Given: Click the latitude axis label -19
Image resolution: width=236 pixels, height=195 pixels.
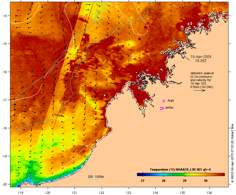Looking at the screenshot, I should pyautogui.click(x=4, y=156).
